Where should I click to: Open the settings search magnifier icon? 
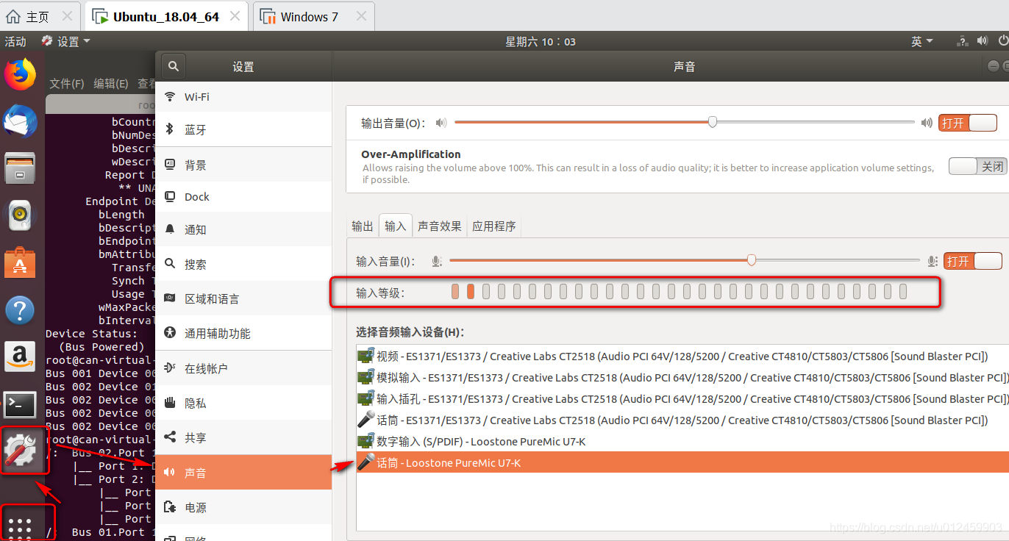click(172, 66)
